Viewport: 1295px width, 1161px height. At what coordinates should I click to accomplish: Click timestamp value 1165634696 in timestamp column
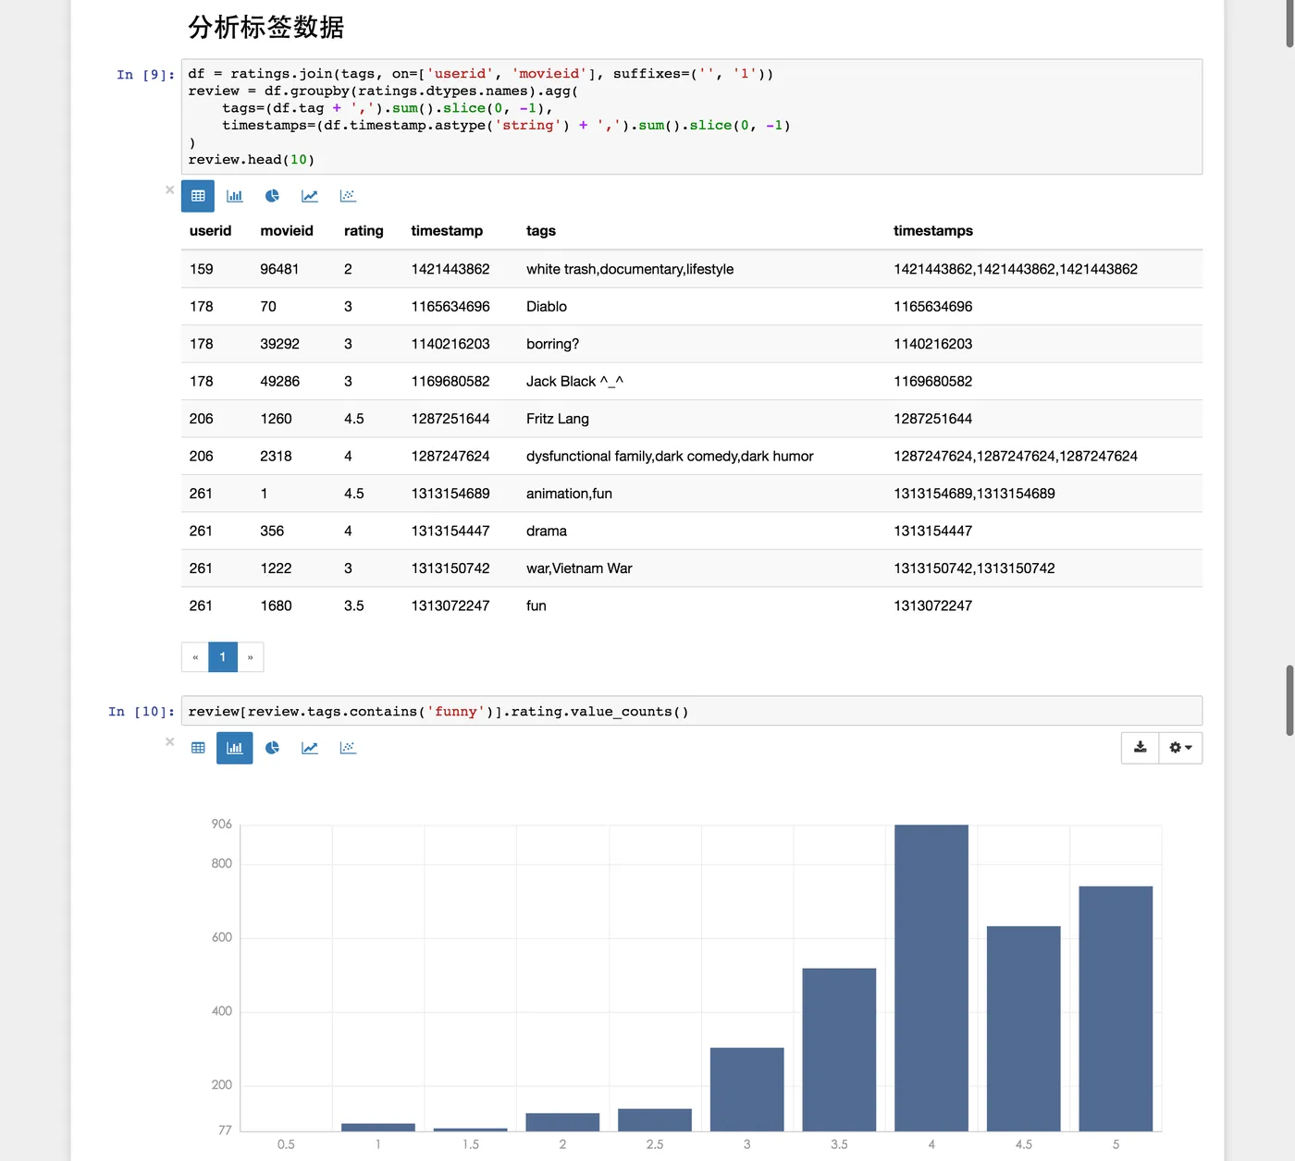450,307
